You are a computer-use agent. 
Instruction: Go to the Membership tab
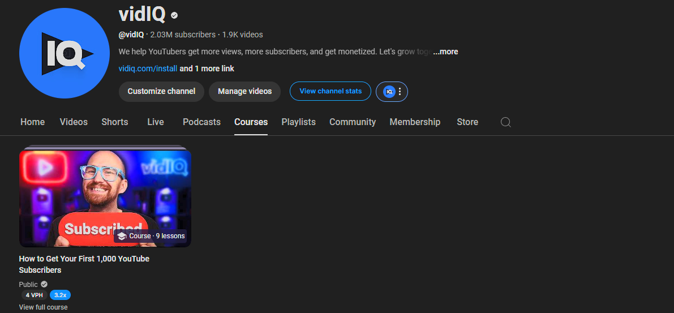tap(415, 122)
